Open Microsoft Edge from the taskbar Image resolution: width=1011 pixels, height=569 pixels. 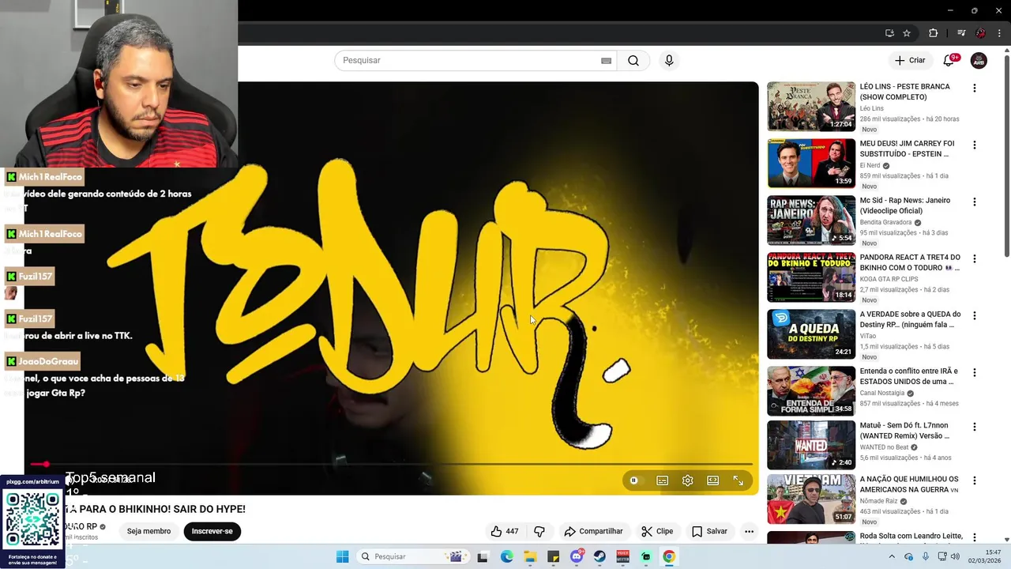pyautogui.click(x=506, y=556)
